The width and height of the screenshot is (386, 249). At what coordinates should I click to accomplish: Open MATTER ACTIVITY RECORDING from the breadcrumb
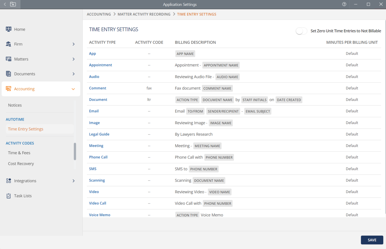click(x=144, y=14)
